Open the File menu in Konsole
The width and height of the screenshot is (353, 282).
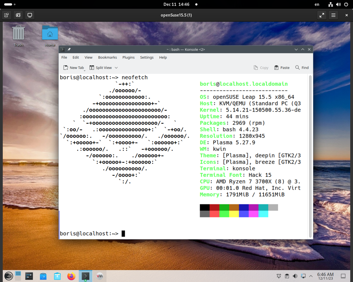point(64,57)
